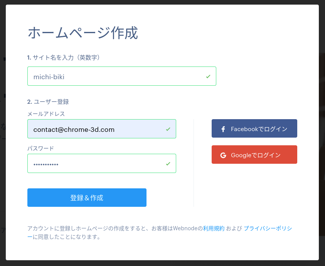
Task: Log in with Googleでログイン button
Action: pos(254,155)
